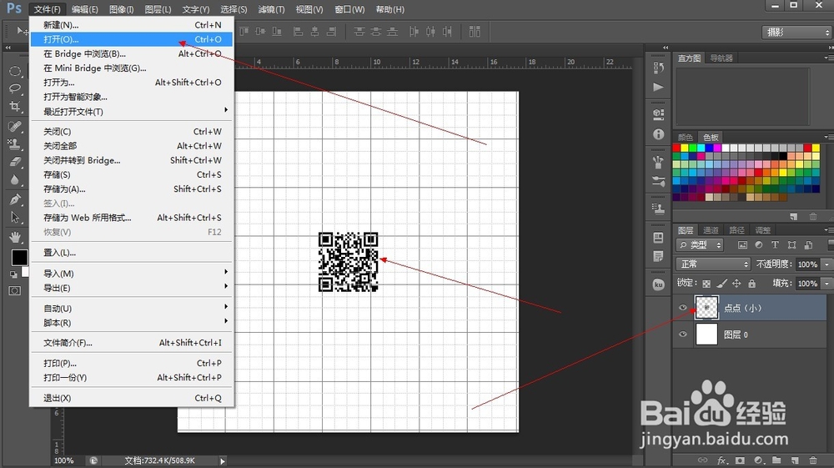Screen dimensions: 834x468
Task: Open the 类型 layer filter dropdown
Action: 700,245
